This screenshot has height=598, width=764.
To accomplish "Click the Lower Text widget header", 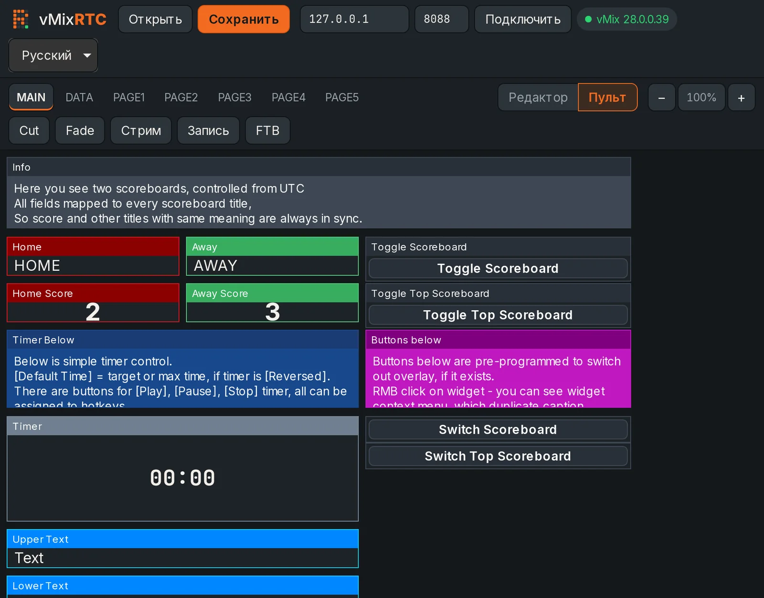I will tap(182, 586).
